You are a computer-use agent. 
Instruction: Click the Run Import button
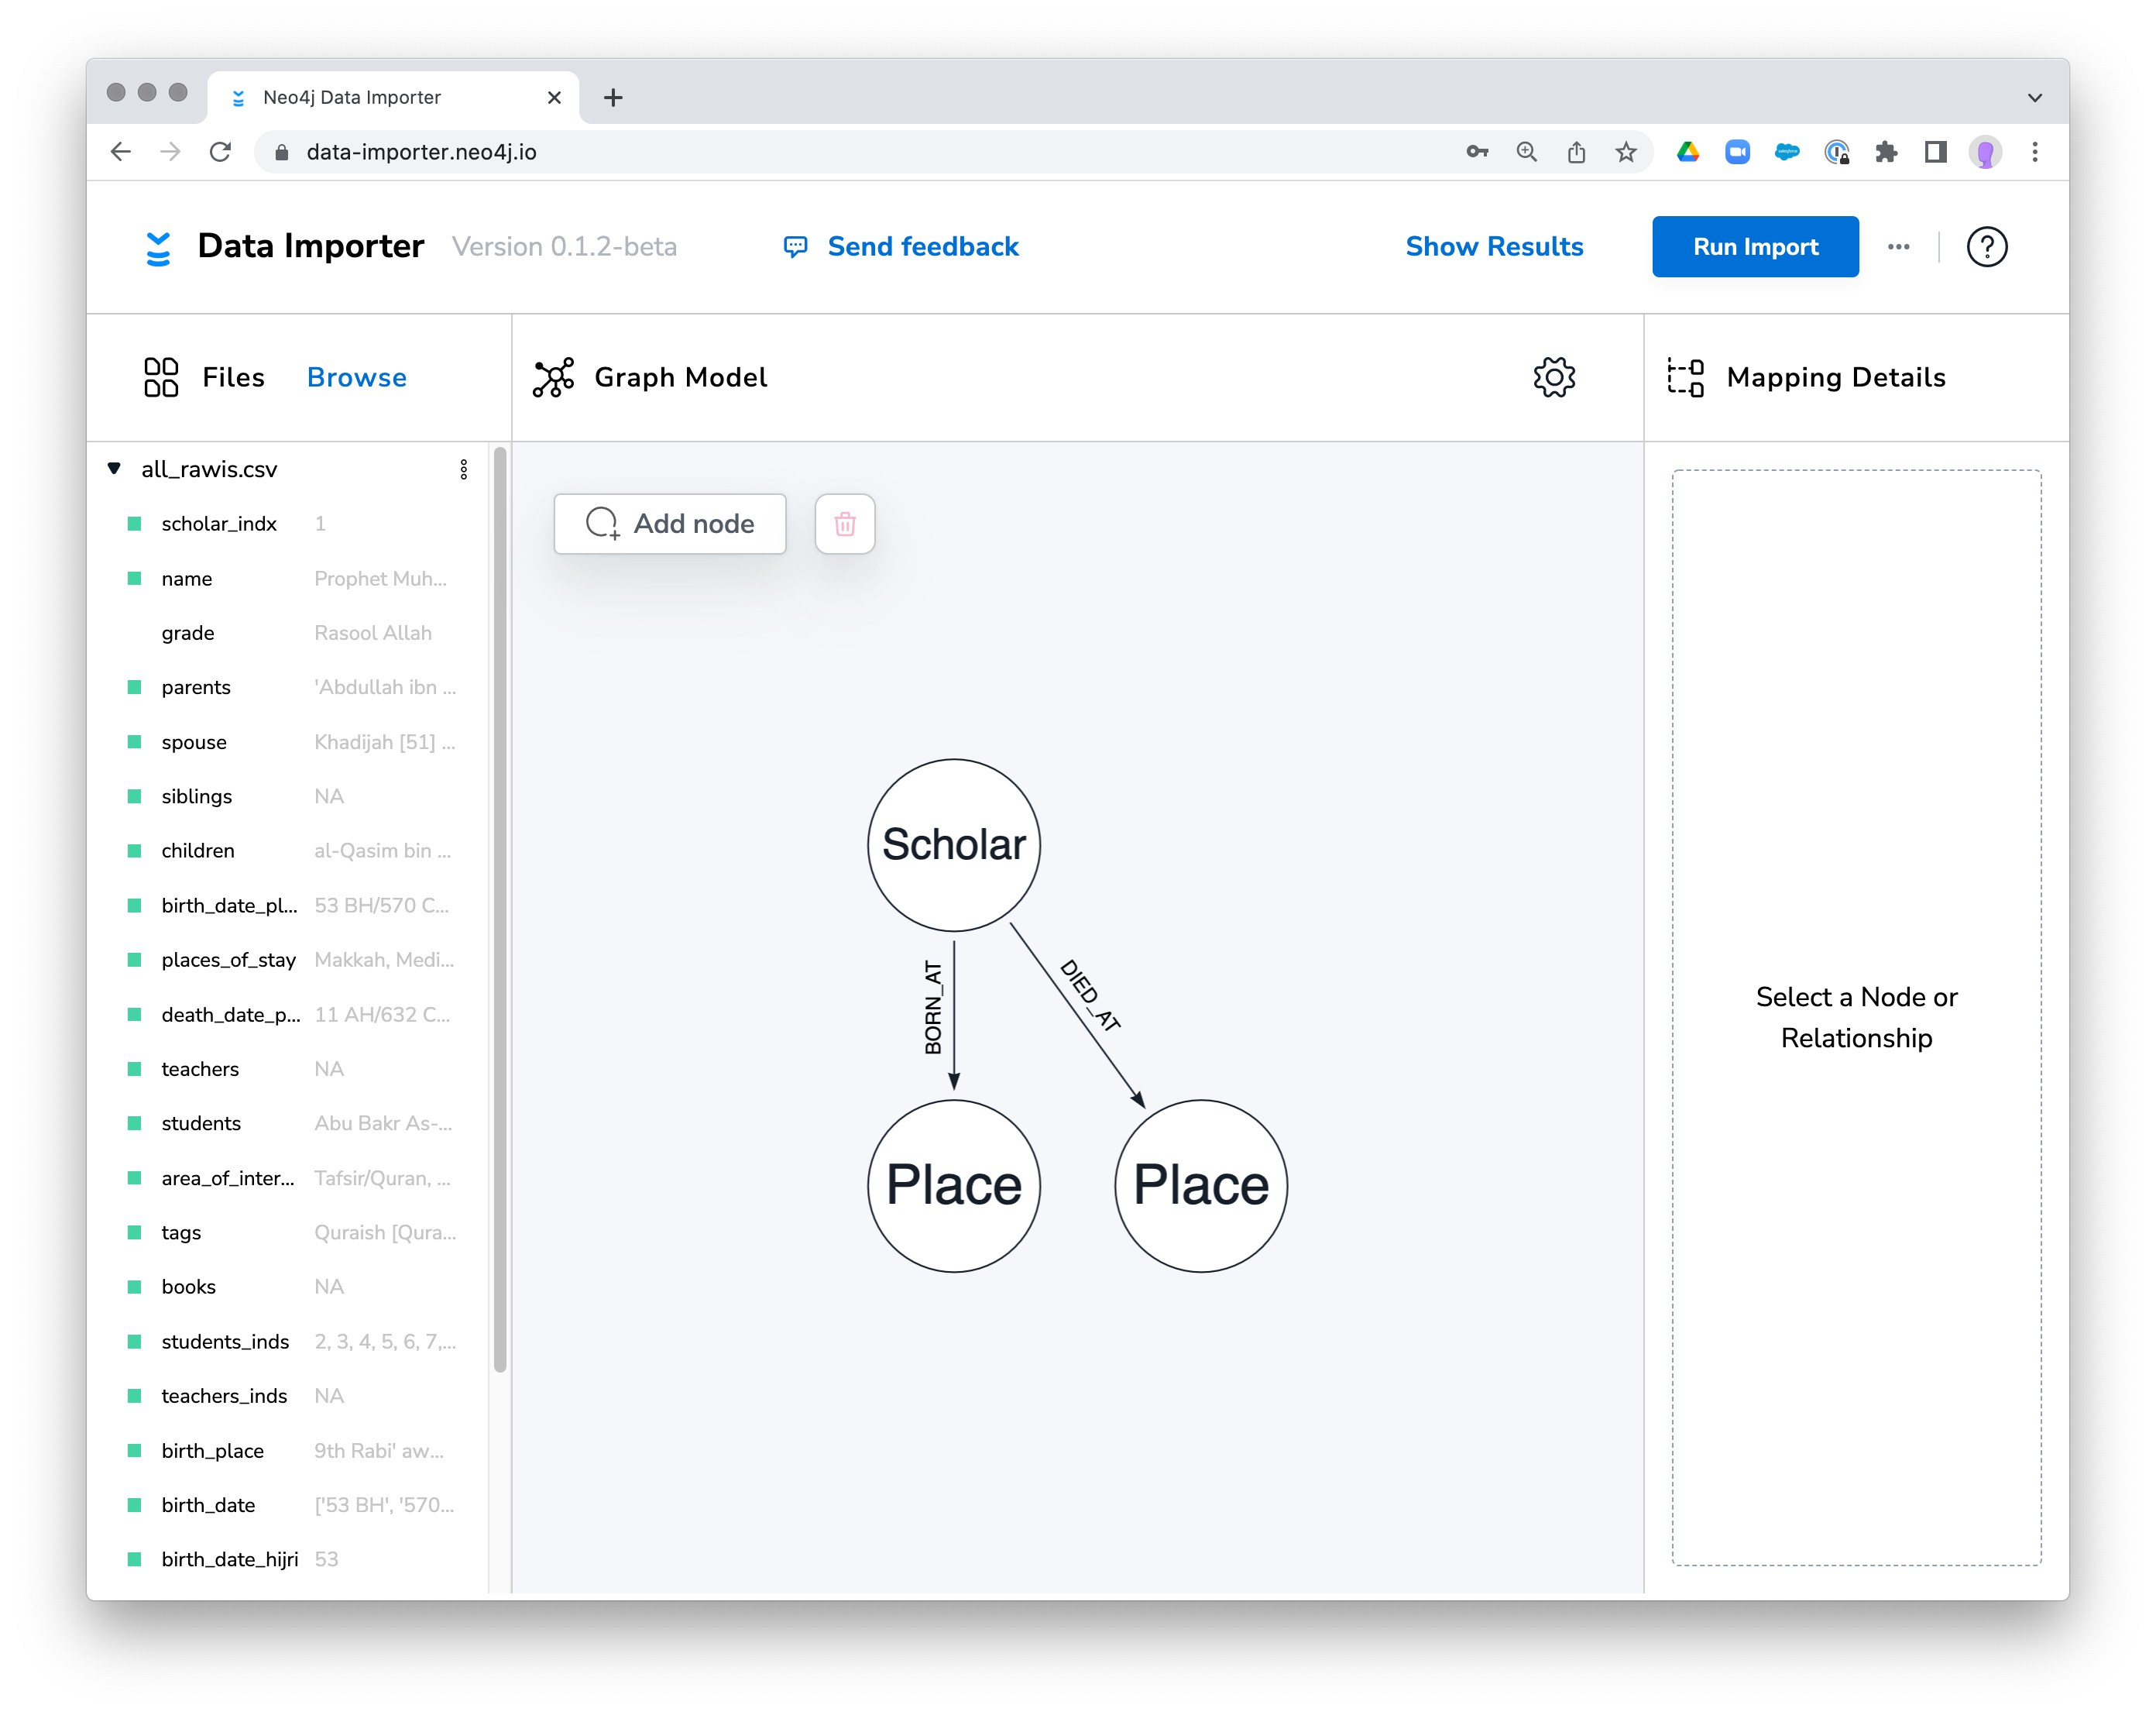1754,247
